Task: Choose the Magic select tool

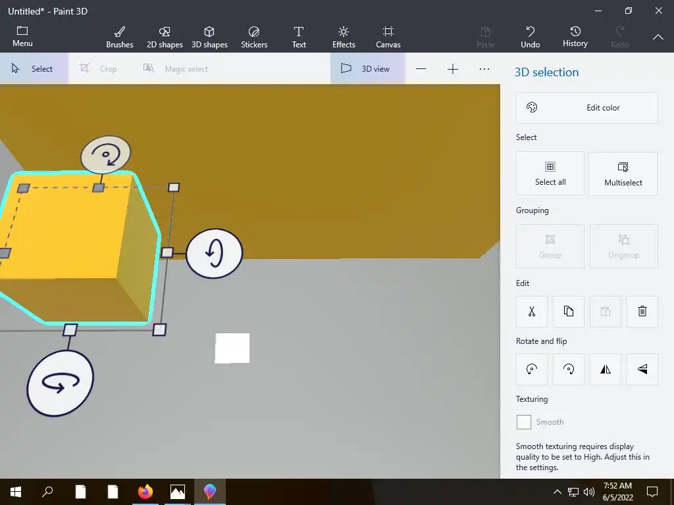Action: pyautogui.click(x=175, y=68)
